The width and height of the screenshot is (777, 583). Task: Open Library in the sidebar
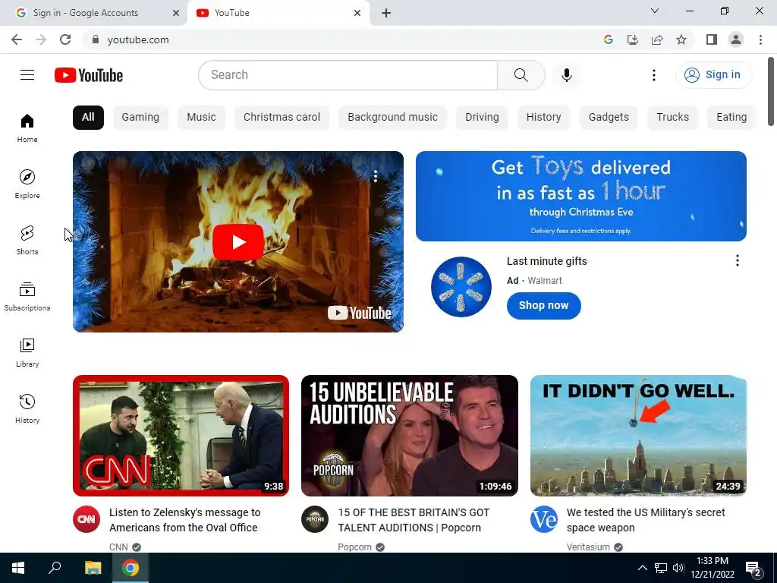coord(27,352)
